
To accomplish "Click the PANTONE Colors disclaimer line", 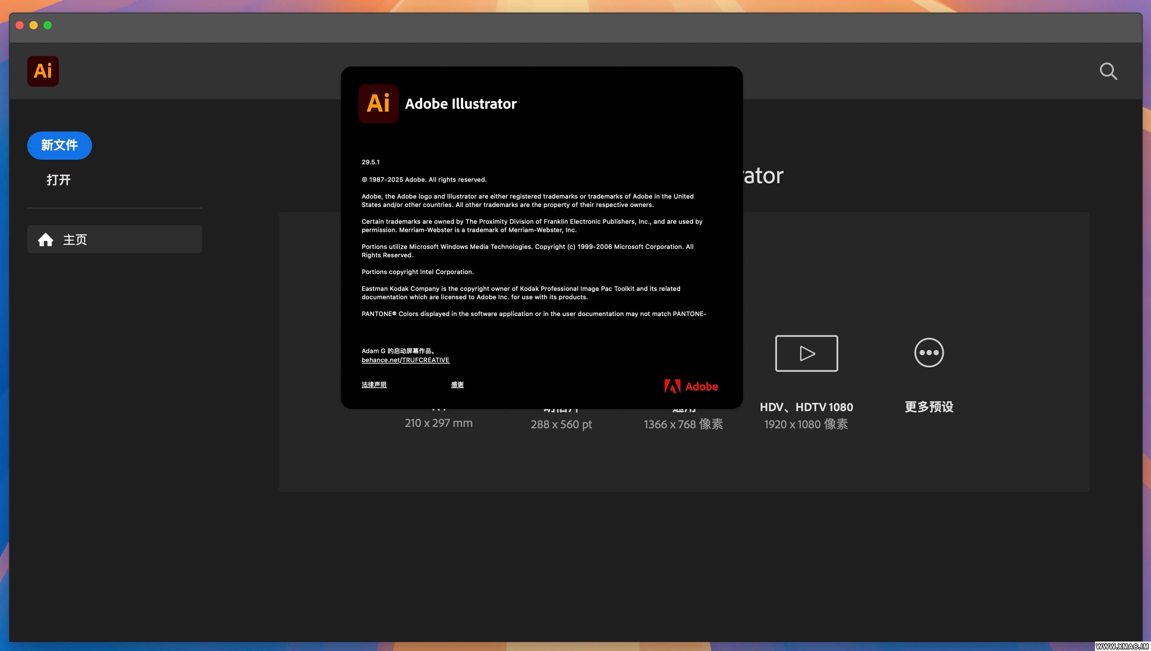I will click(534, 314).
